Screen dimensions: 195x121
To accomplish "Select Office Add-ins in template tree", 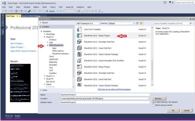I will click(x=58, y=51).
